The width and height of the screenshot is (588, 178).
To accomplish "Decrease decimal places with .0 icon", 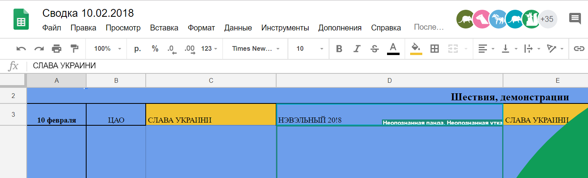I will 172,49.
